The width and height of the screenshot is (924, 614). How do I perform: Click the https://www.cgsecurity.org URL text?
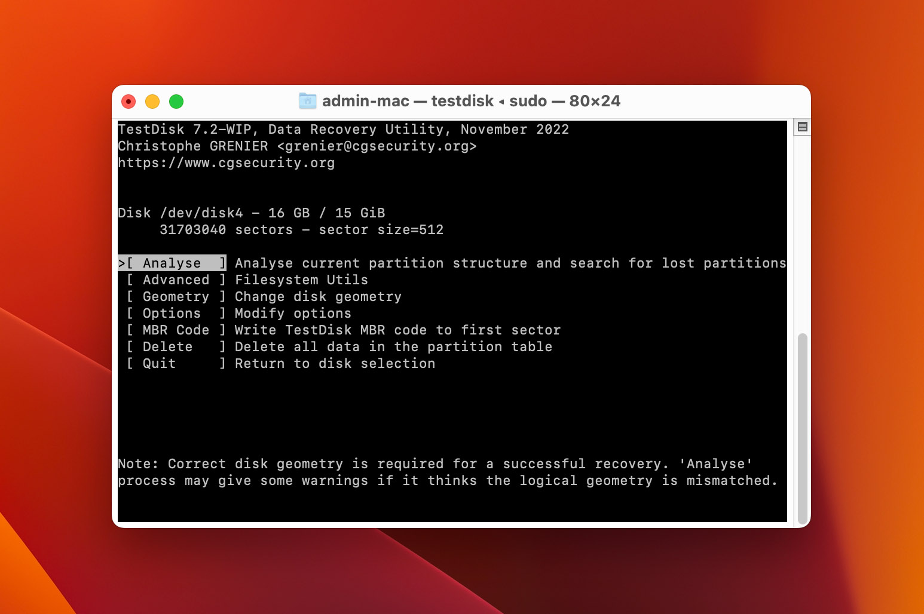click(x=227, y=162)
